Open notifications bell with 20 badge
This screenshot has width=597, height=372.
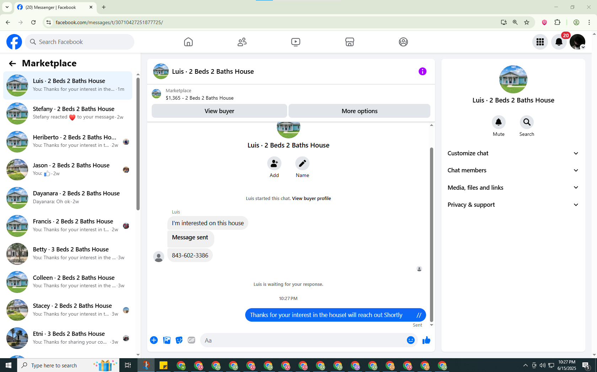tap(559, 42)
